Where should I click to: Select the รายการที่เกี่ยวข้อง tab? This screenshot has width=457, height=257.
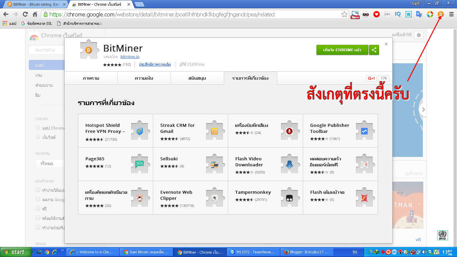[251, 78]
